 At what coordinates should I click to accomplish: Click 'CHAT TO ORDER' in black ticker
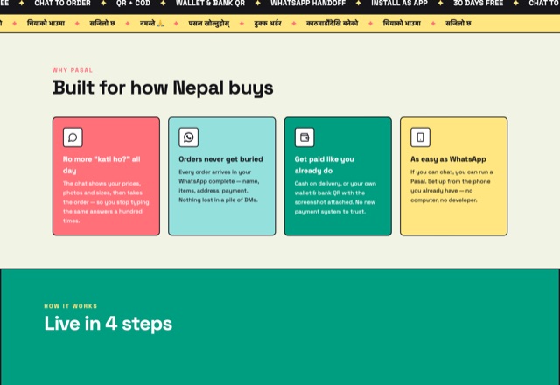(62, 3)
